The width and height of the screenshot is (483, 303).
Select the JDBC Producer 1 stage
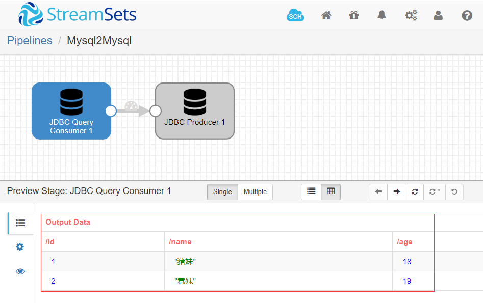(x=194, y=111)
